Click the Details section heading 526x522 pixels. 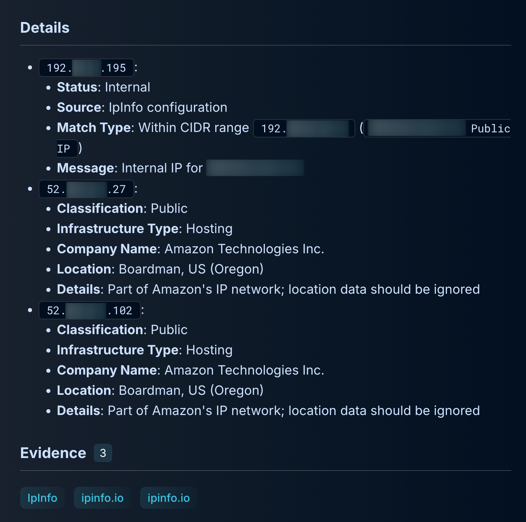(x=45, y=28)
